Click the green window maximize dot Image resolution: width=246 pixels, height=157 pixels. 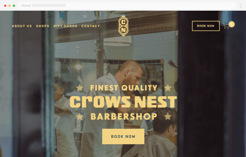14,6
